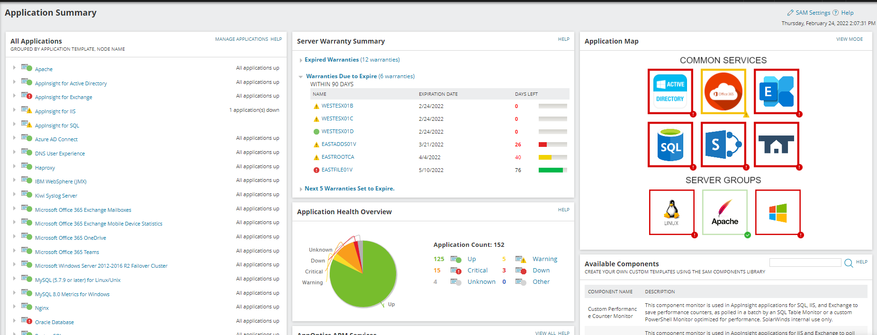Open the Haproxy application link
877x335 pixels.
pyautogui.click(x=45, y=168)
